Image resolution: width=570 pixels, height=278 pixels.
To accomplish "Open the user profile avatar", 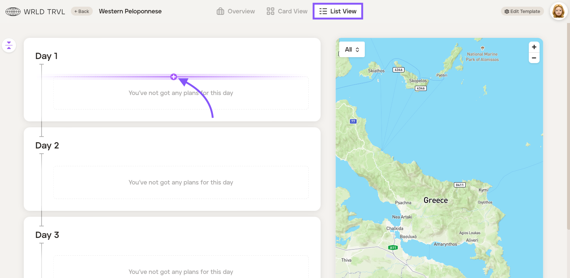I will (x=558, y=12).
